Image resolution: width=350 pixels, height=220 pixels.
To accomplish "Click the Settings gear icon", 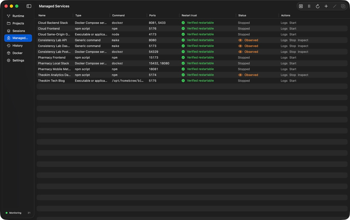I will [x=9, y=60].
